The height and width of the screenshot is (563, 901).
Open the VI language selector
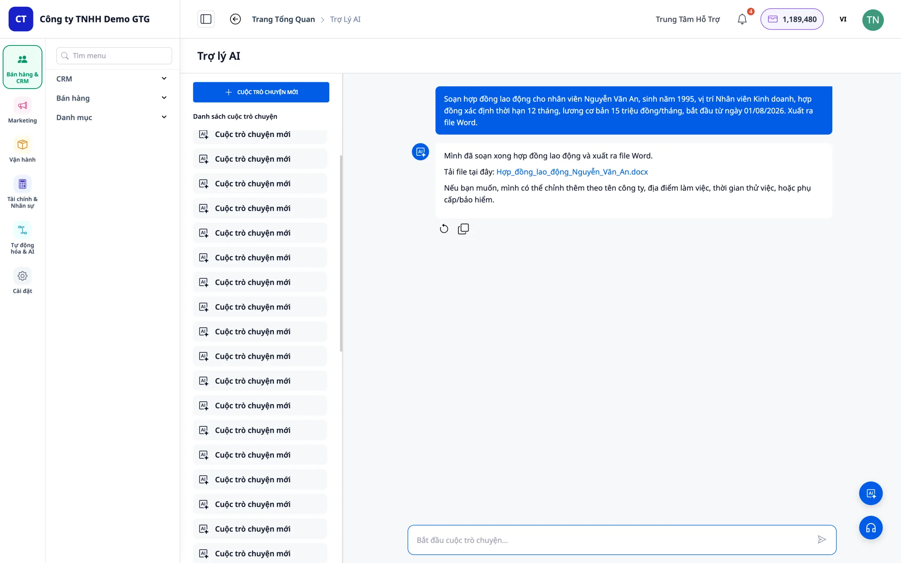(x=843, y=19)
